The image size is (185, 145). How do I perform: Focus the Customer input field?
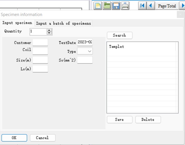[x=40, y=42]
